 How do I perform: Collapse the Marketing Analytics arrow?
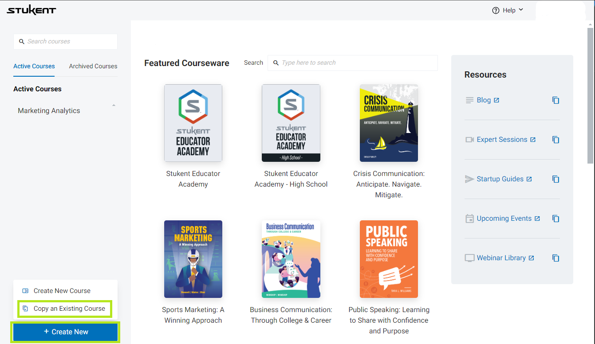[114, 106]
